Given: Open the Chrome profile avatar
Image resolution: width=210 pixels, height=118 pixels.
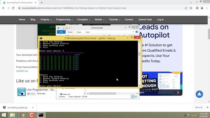Looking at the screenshot, I should [202, 8].
